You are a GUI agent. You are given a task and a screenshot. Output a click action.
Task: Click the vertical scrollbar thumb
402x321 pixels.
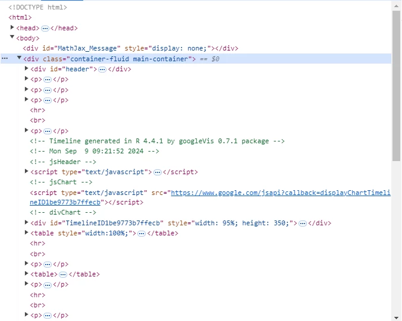(x=397, y=86)
